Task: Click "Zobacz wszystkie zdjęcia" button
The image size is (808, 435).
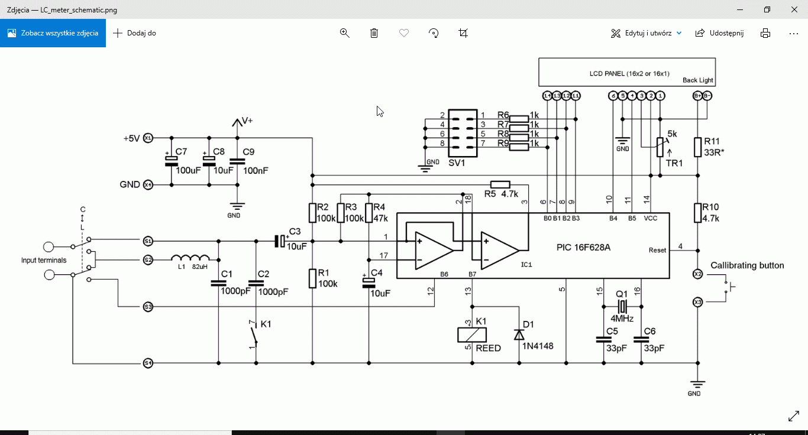Action: click(53, 33)
